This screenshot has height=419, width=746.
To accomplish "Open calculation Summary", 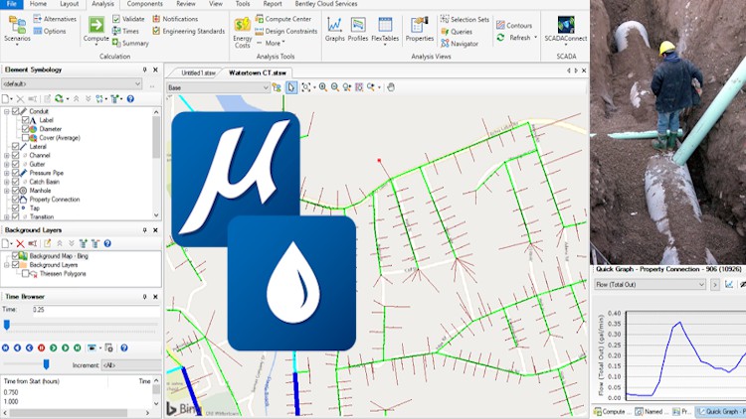I will (130, 43).
